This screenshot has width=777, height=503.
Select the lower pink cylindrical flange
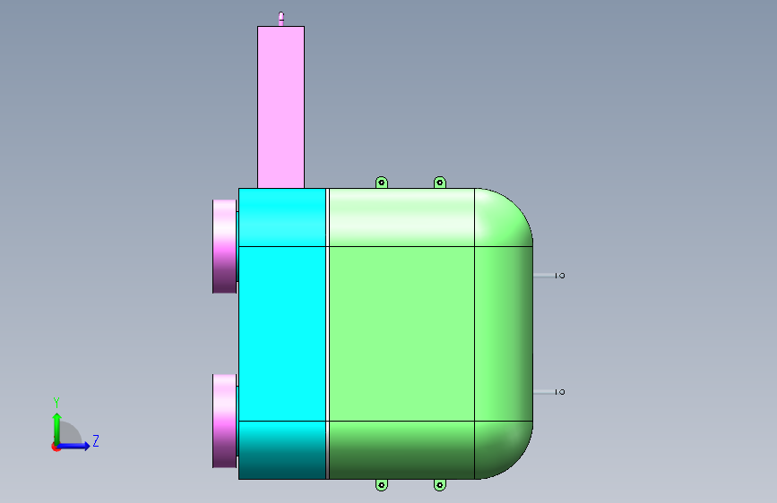coord(224,421)
